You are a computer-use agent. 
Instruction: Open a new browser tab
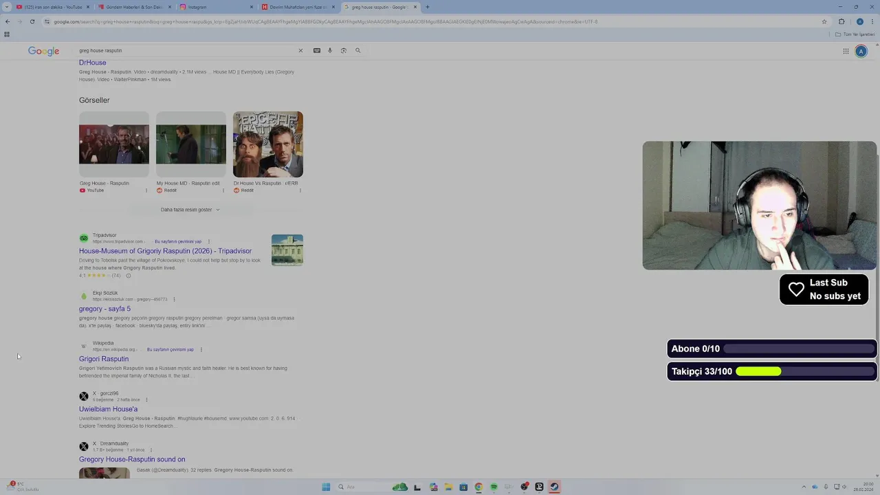[x=428, y=7]
